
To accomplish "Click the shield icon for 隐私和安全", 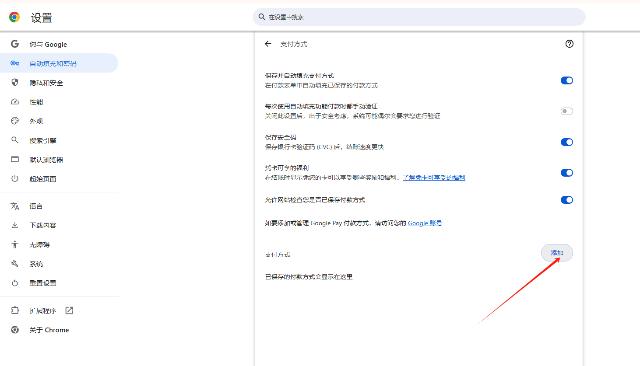I will (x=15, y=82).
